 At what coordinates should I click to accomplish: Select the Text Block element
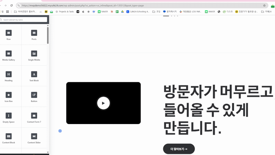tap(34, 74)
